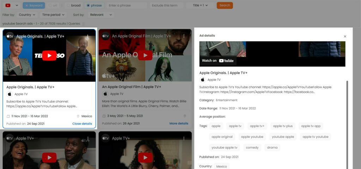Click Apple logo beside Apple TV in first card
This screenshot has height=169, width=361.
10,94
